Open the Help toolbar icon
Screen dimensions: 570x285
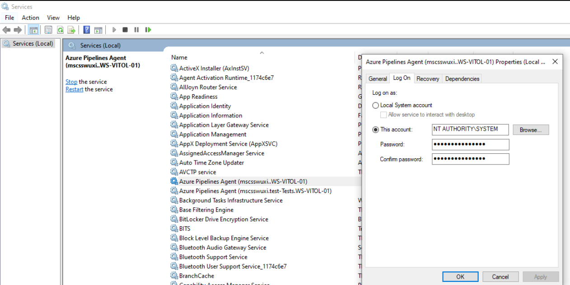tap(87, 30)
